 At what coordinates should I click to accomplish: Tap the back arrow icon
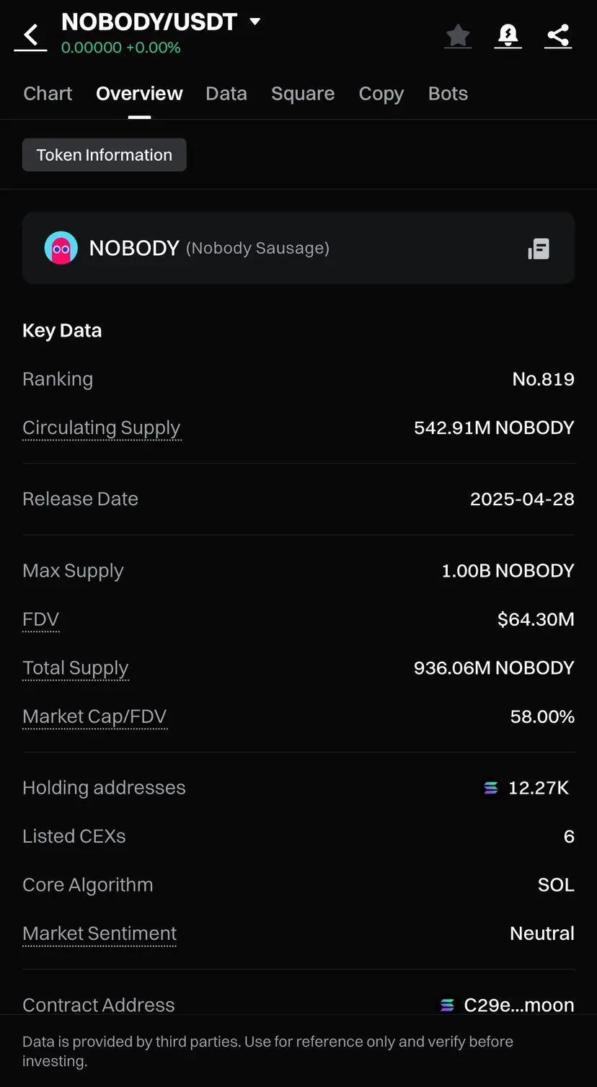click(30, 35)
